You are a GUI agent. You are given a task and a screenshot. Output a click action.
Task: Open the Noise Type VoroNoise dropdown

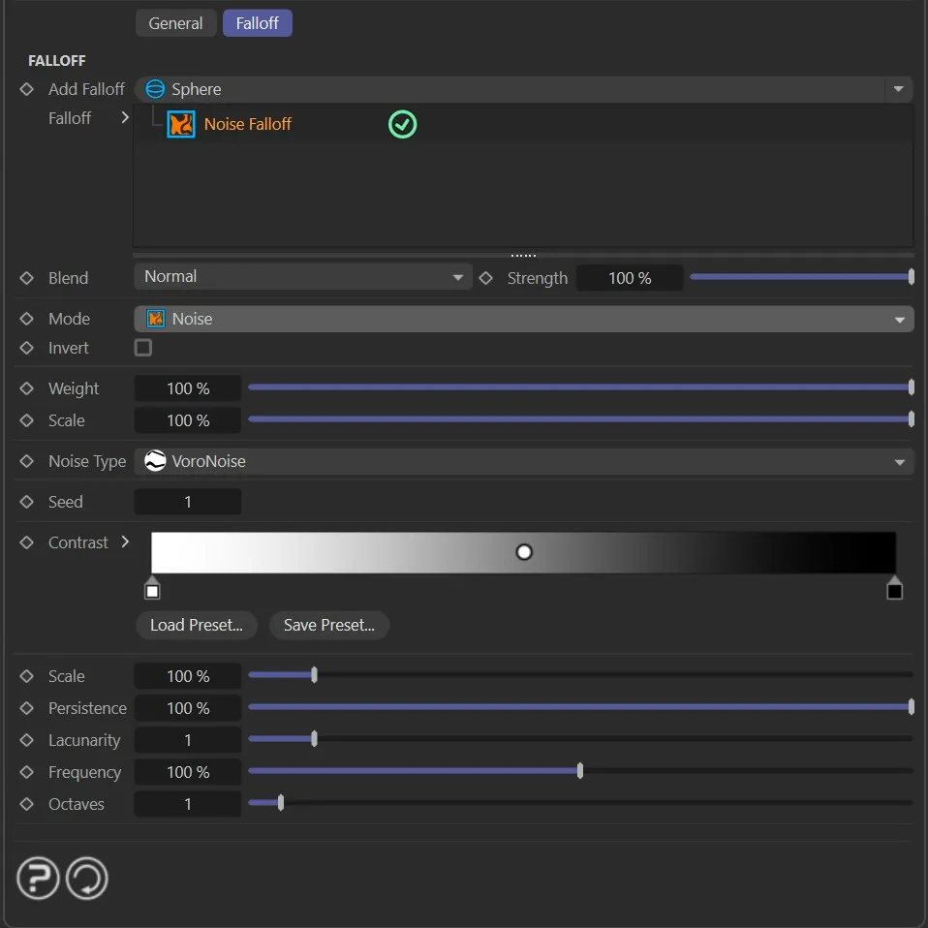tap(523, 462)
